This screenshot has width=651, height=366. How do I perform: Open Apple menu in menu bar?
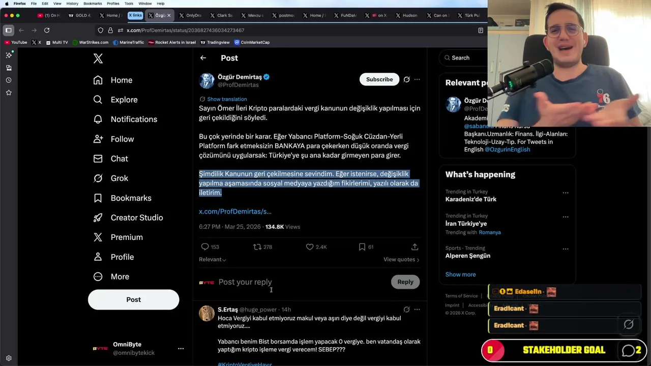(x=7, y=4)
